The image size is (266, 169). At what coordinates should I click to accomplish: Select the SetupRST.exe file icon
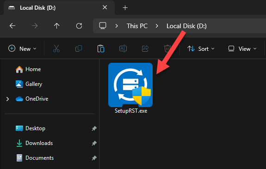(130, 85)
